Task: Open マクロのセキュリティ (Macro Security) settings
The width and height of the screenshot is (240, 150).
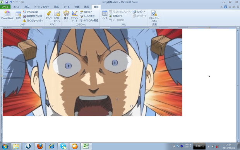Action: [x=33, y=20]
